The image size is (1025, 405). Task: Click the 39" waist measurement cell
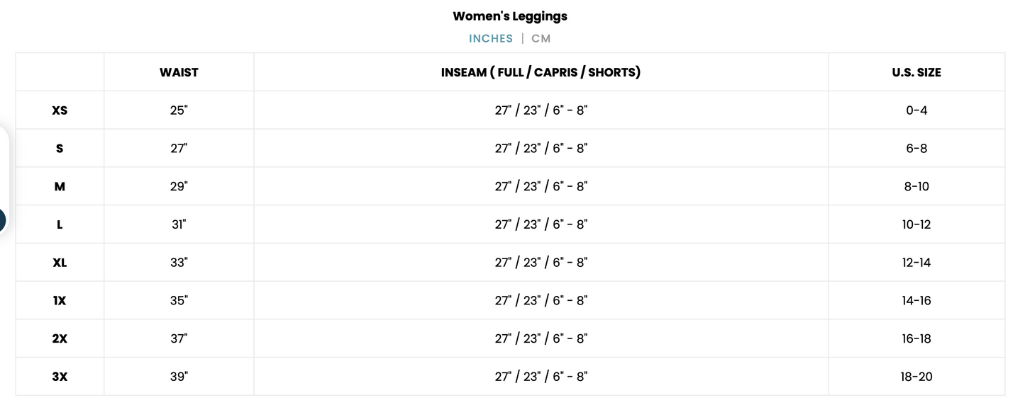pyautogui.click(x=179, y=377)
